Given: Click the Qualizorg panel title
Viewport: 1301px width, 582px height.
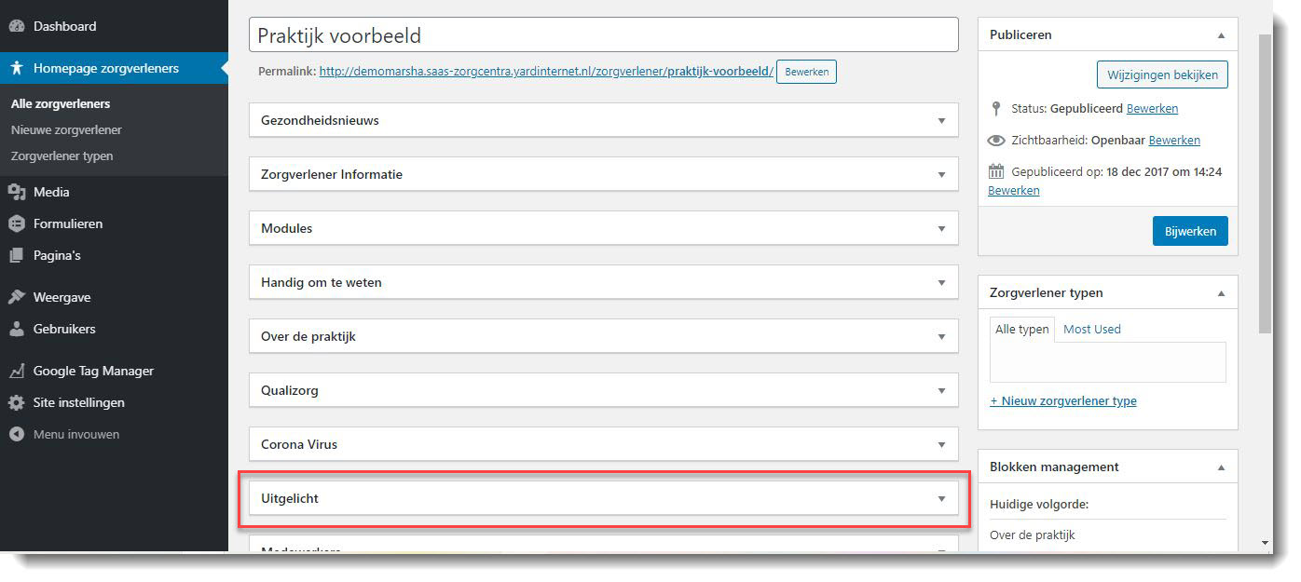Looking at the screenshot, I should pyautogui.click(x=290, y=391).
